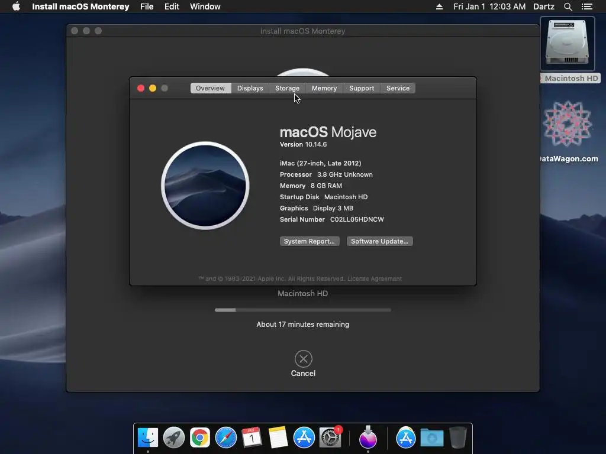Open the Window menu

point(205,7)
